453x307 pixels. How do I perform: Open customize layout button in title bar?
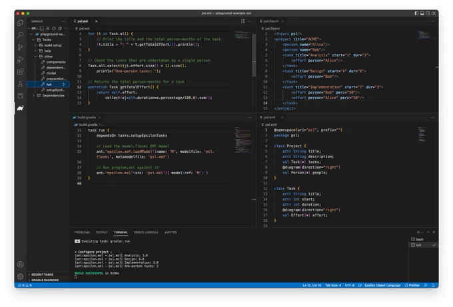434,13
